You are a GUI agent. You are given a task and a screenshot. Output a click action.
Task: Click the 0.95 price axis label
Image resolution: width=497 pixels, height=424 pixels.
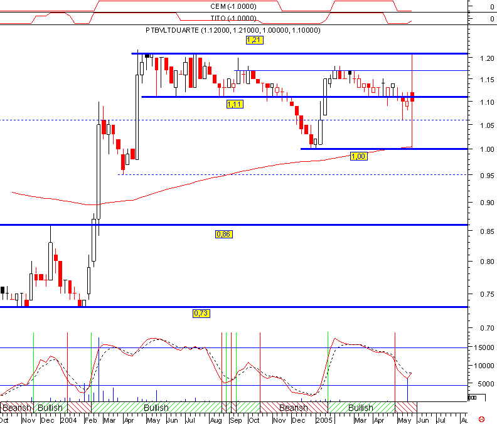487,176
